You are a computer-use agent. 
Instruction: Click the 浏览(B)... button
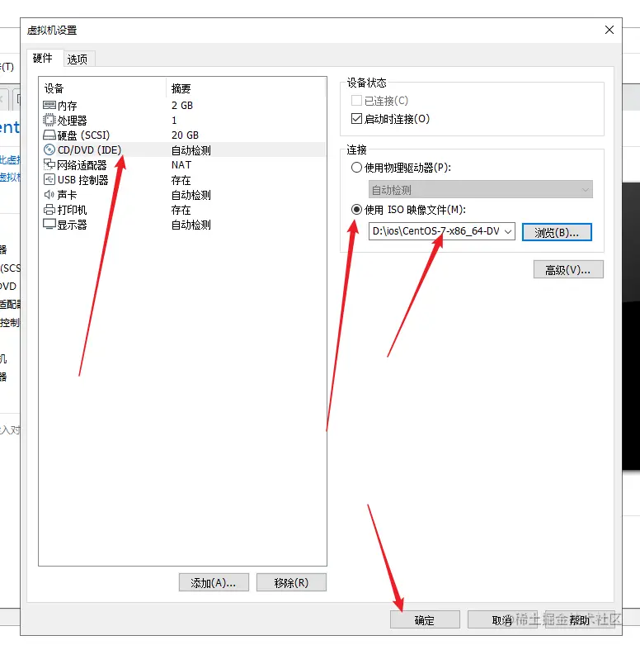click(x=557, y=232)
